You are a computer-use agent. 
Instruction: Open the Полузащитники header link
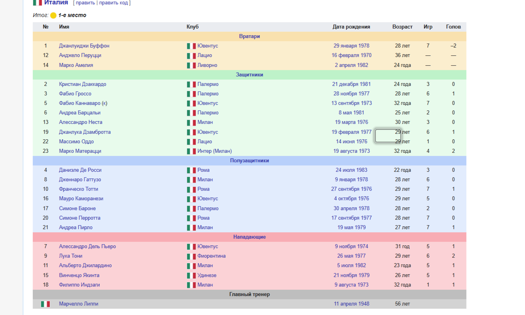click(250, 161)
